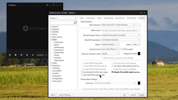Skip to next track in PotPlayer
178x100 pixels.
[x=27, y=55]
